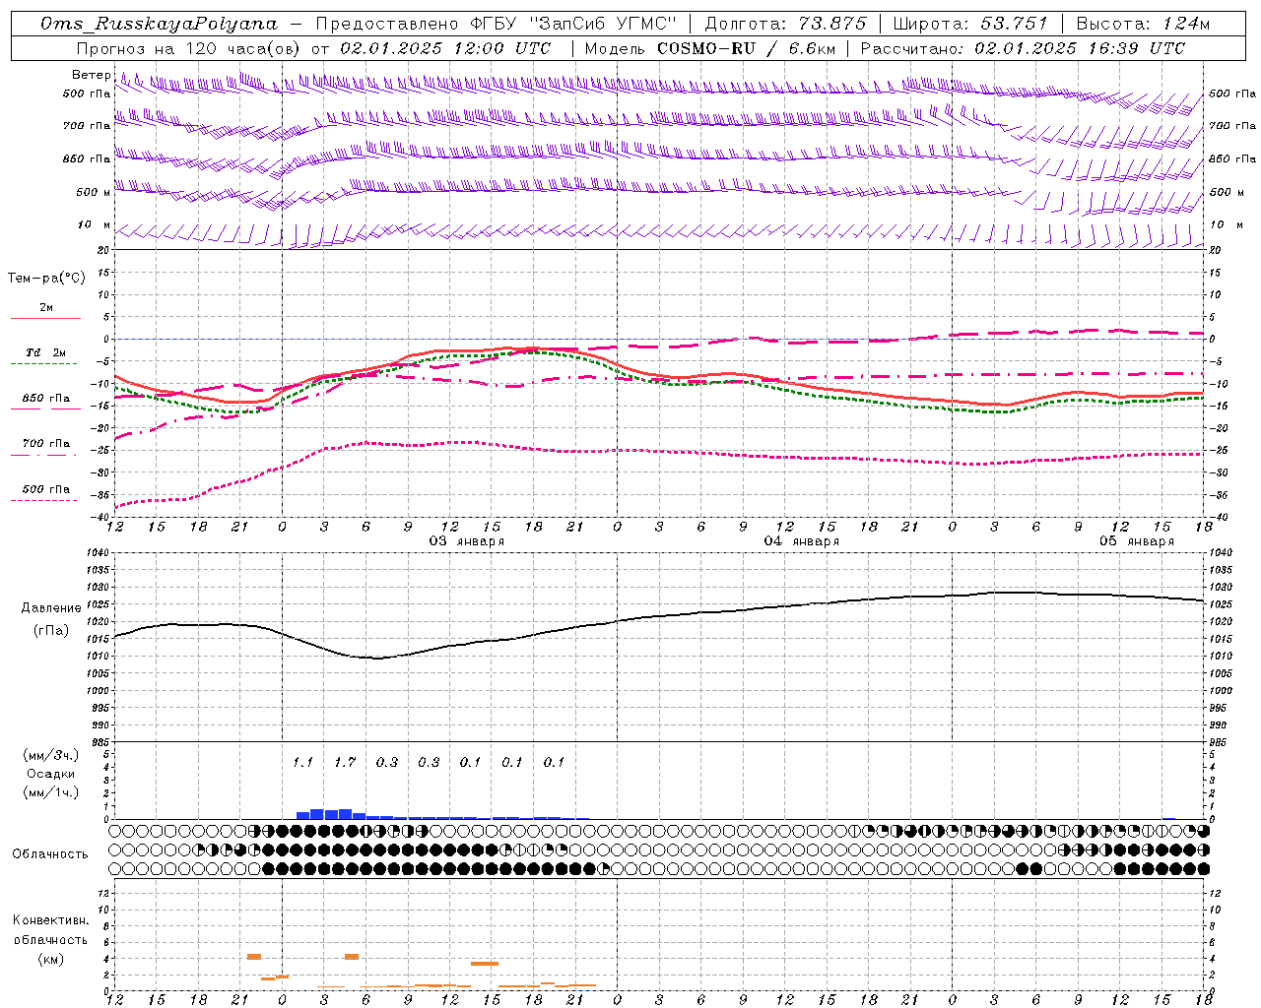Select the text 'Предоставлено ФГБУ "ЗапСиб УГМС"'
Image resolution: width=1261 pixels, height=1008 pixels.
[x=497, y=24]
